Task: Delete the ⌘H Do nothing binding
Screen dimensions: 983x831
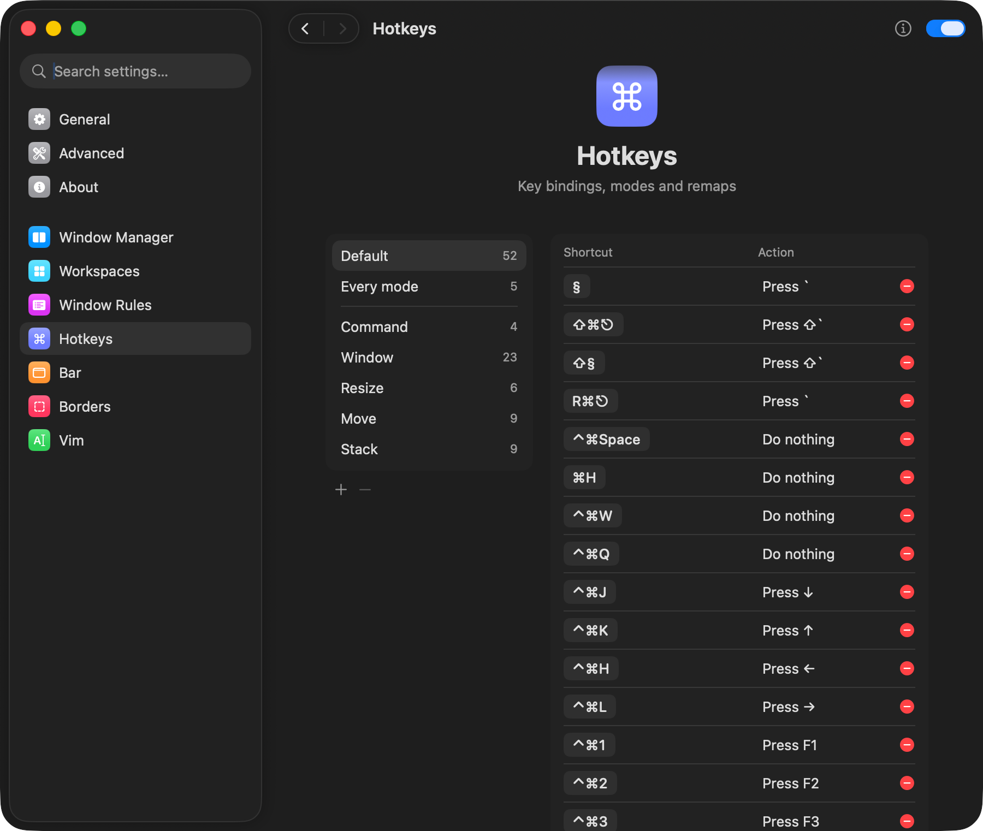Action: click(x=907, y=477)
